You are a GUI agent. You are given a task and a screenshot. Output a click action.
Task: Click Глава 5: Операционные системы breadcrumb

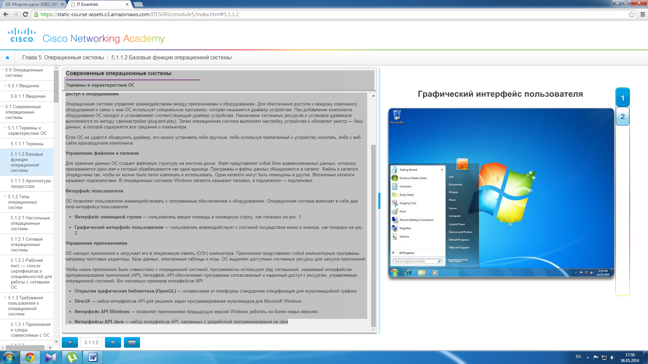tap(63, 58)
